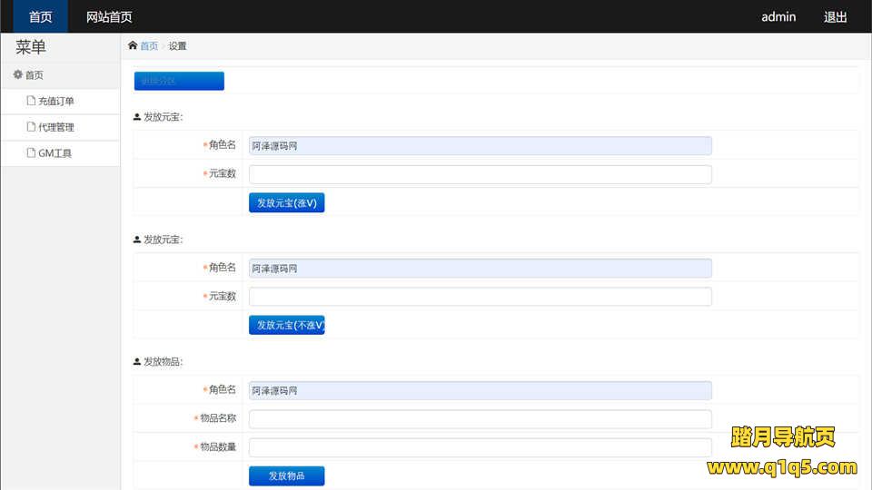Image resolution: width=872 pixels, height=490 pixels.
Task: Open 网站首页 in the top navigation
Action: [x=109, y=16]
